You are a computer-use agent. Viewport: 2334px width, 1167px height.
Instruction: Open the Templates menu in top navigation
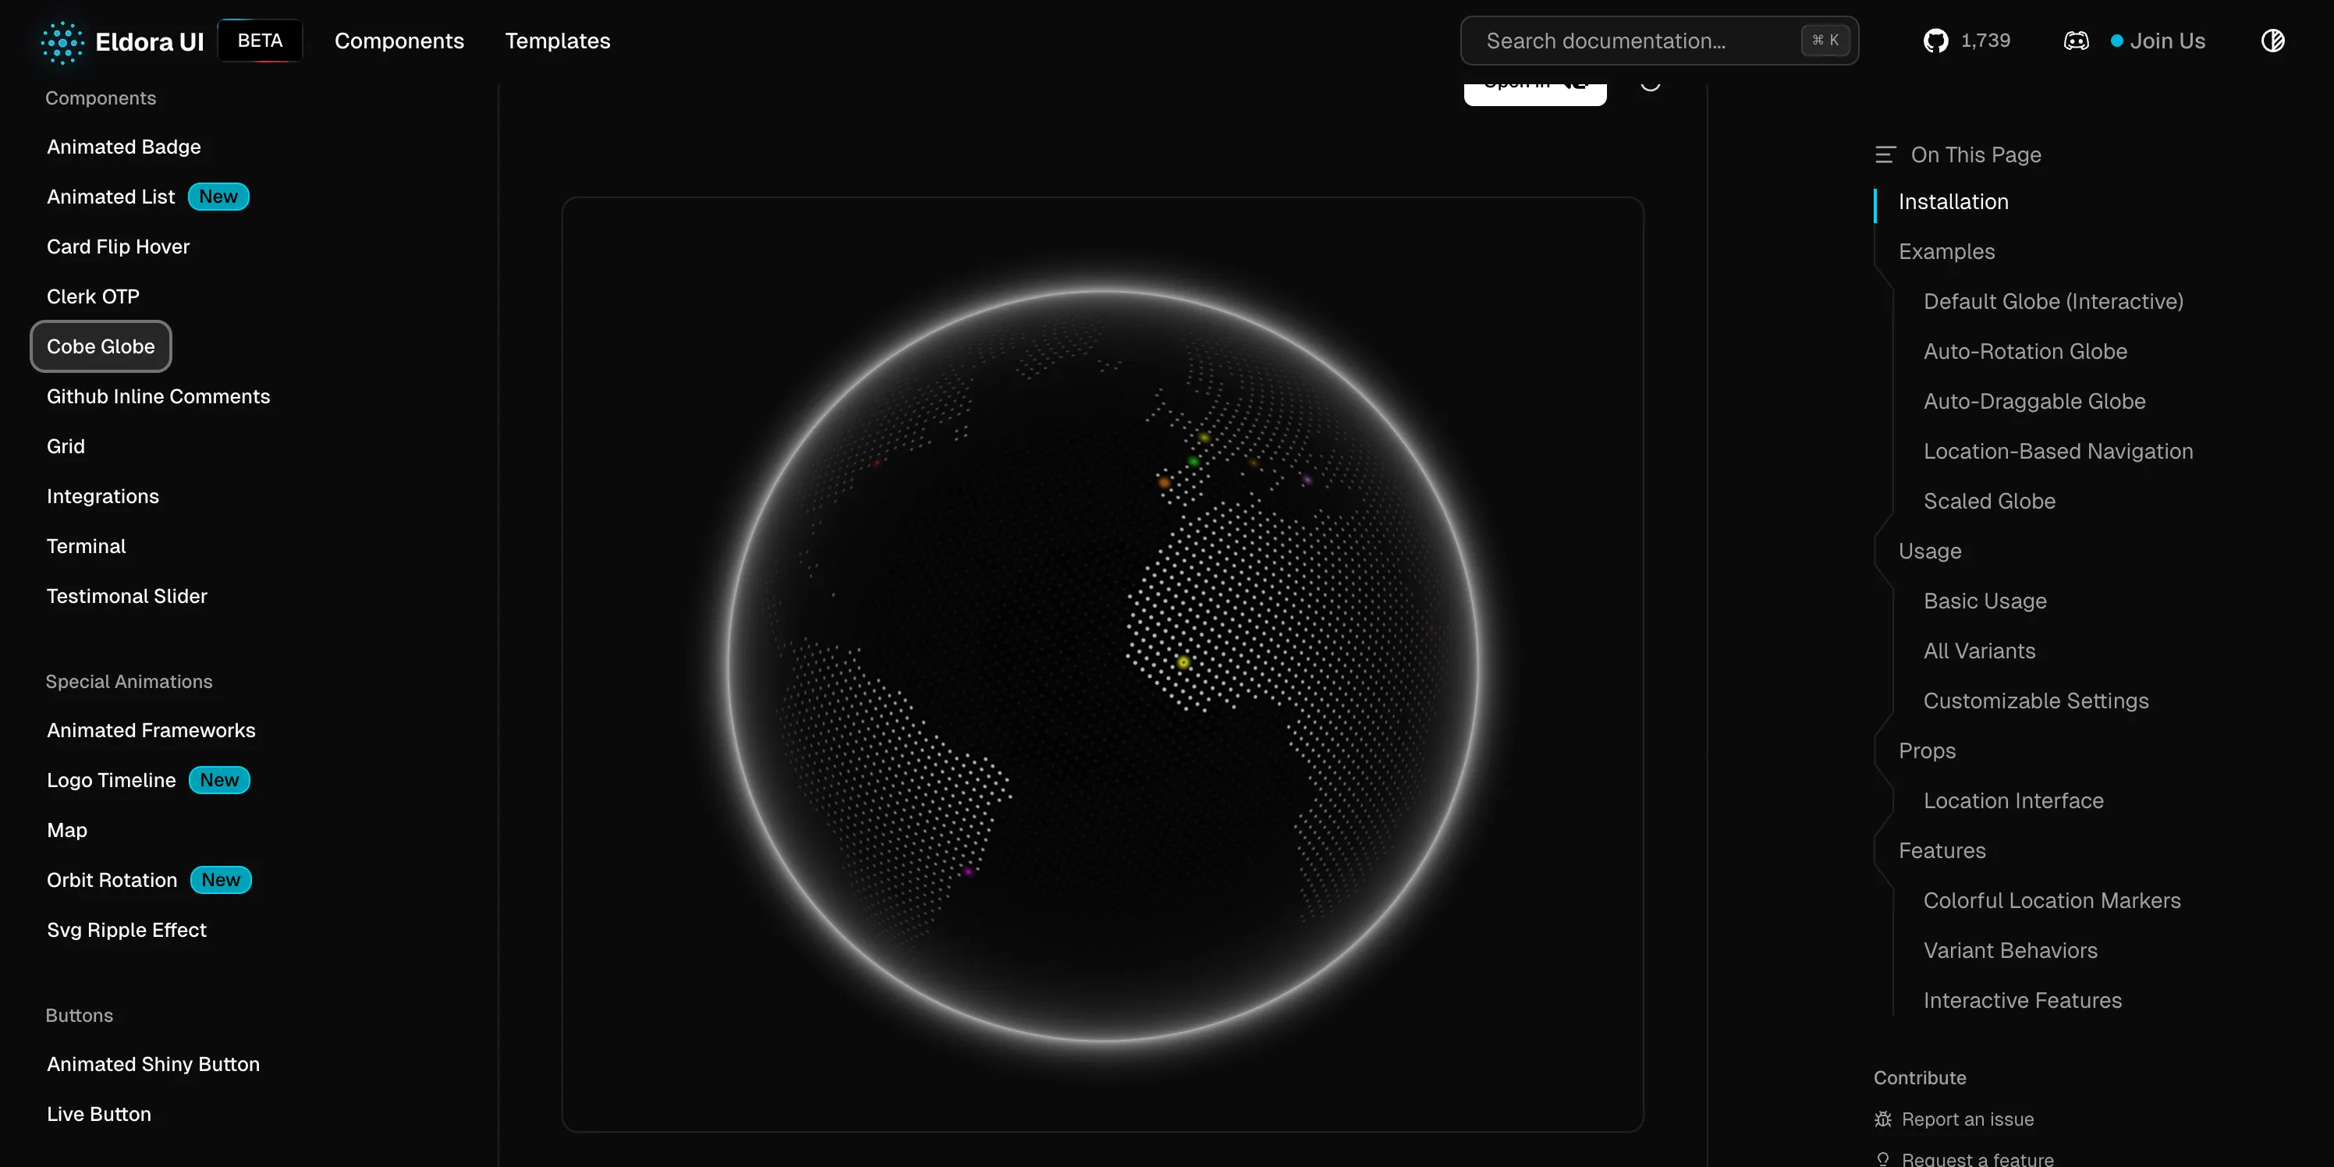[557, 41]
